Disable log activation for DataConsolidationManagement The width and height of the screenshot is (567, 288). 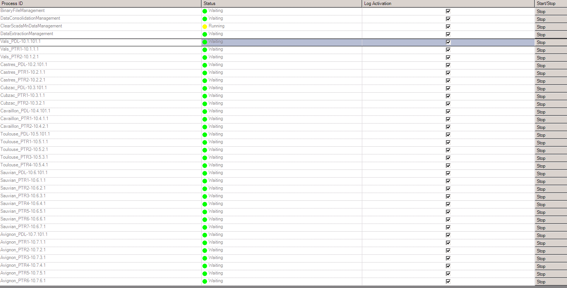coord(448,19)
